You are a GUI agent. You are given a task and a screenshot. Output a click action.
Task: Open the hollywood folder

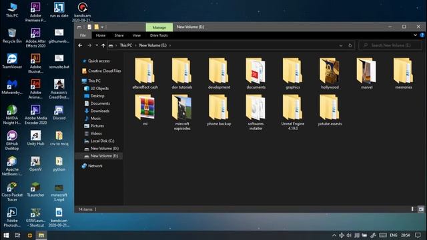pyautogui.click(x=330, y=73)
